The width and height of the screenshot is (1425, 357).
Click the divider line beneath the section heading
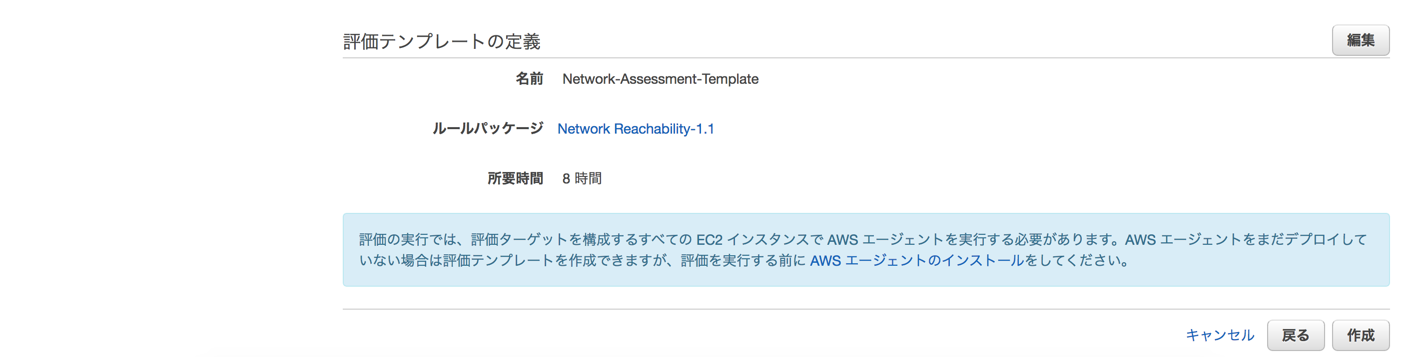point(866,58)
